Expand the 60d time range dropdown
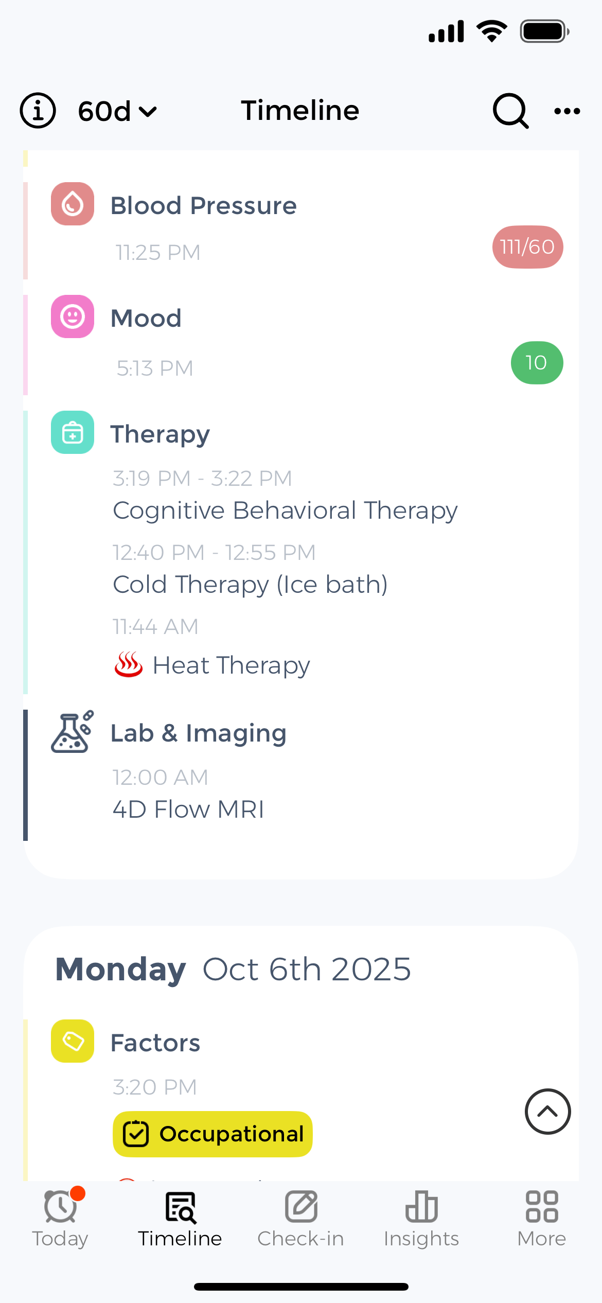Screen dimensions: 602x1303 pos(117,111)
